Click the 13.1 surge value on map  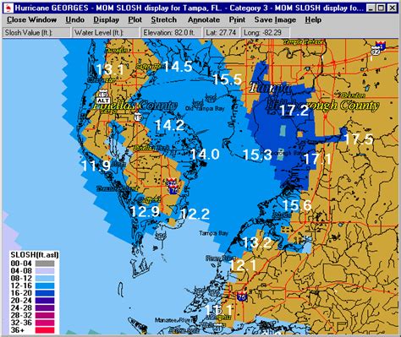[110, 69]
